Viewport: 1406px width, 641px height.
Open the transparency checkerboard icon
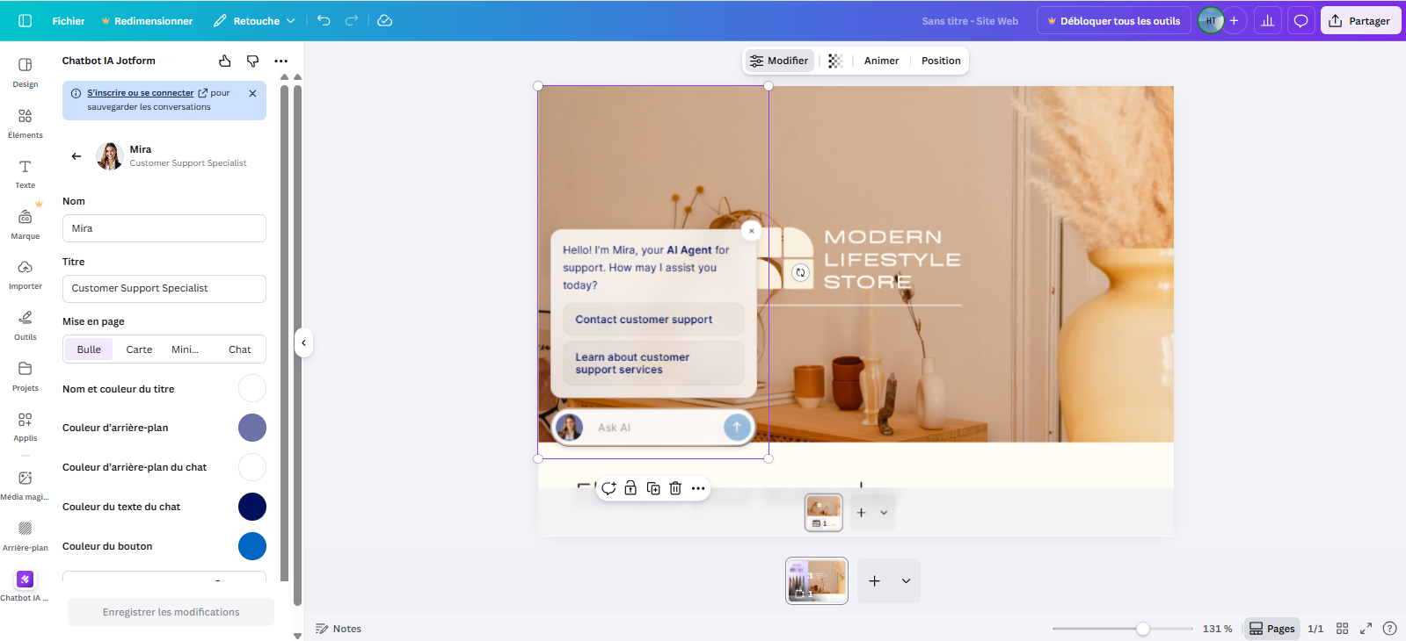835,61
